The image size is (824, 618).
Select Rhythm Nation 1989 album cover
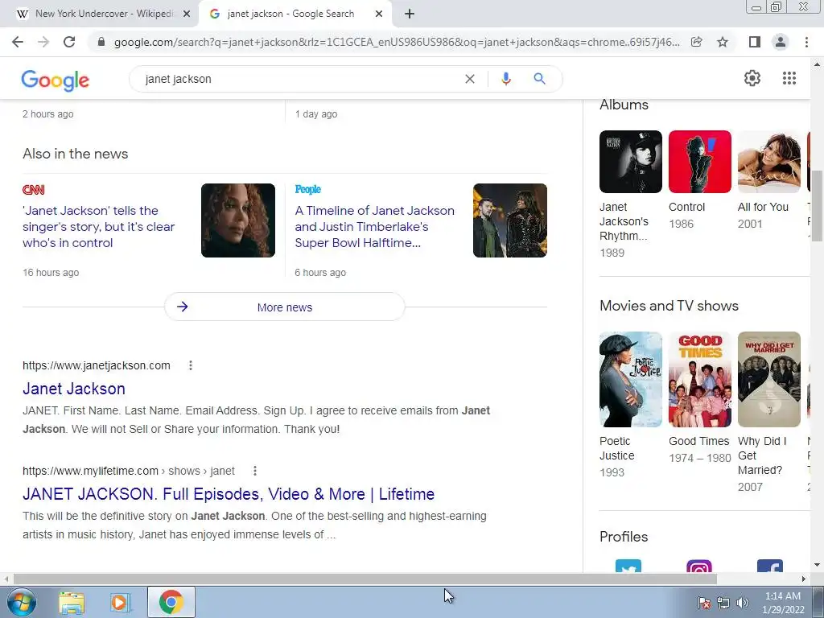click(631, 162)
